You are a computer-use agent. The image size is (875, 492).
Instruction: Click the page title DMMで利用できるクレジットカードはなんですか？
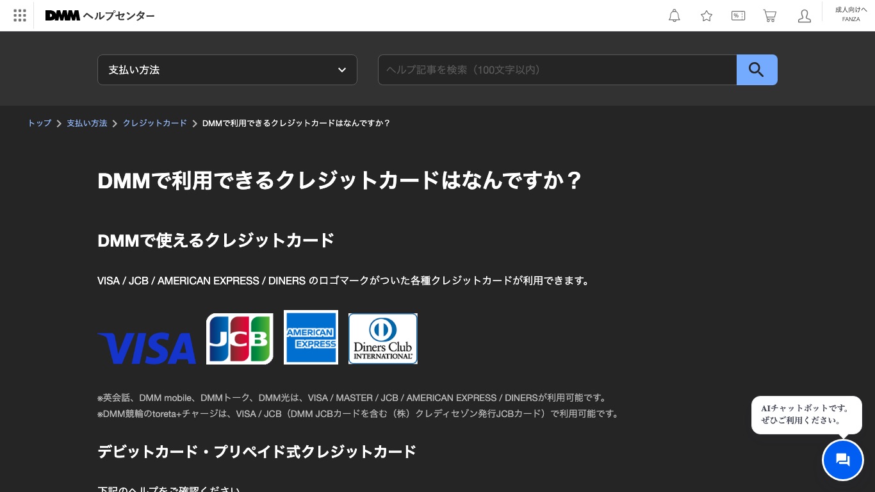[x=339, y=181]
